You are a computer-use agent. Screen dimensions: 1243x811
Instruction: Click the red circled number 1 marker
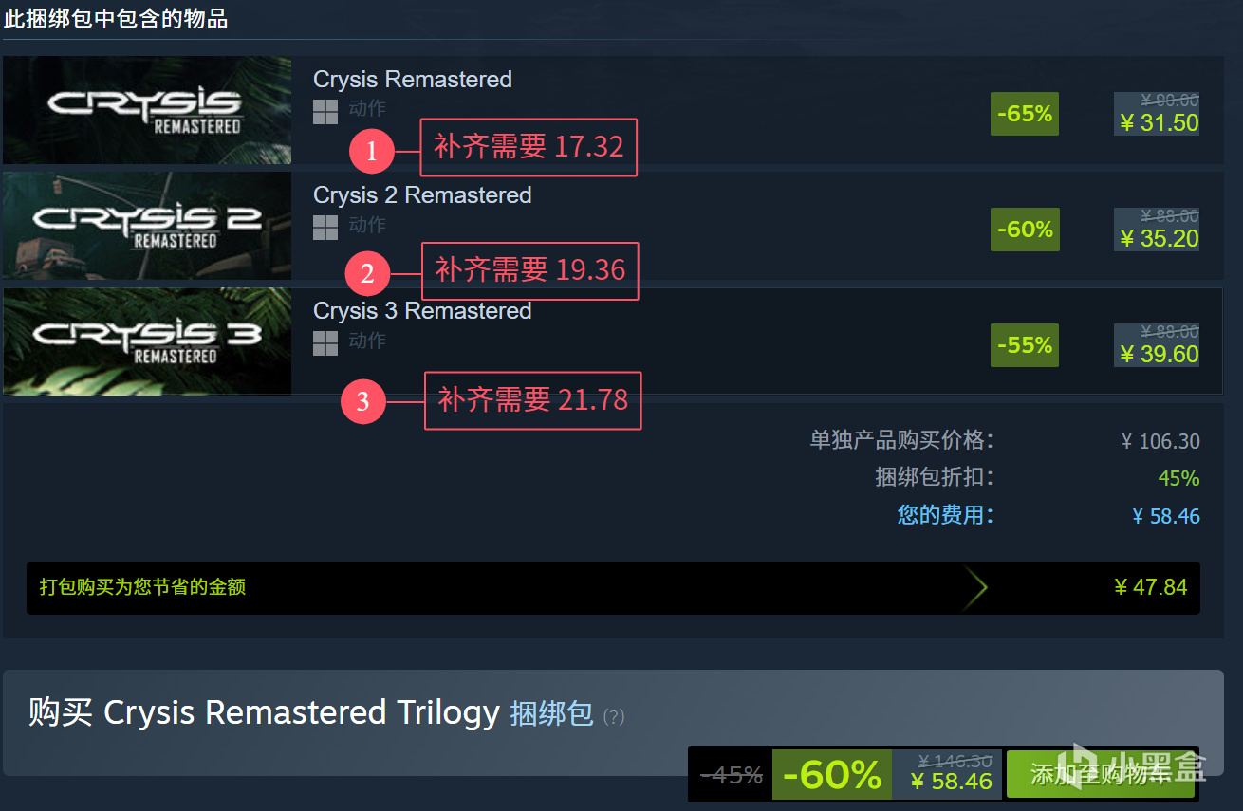point(371,151)
